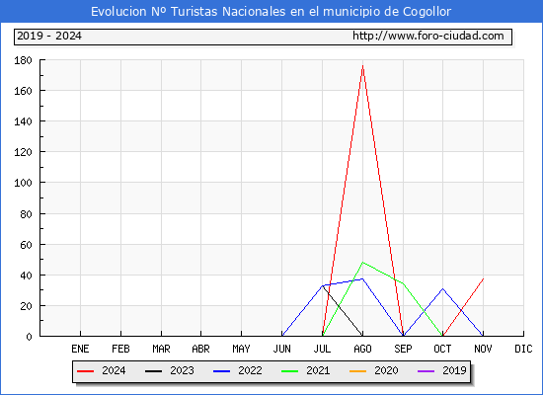Click the 40 y-axis value
543x395 pixels.
tap(26, 276)
